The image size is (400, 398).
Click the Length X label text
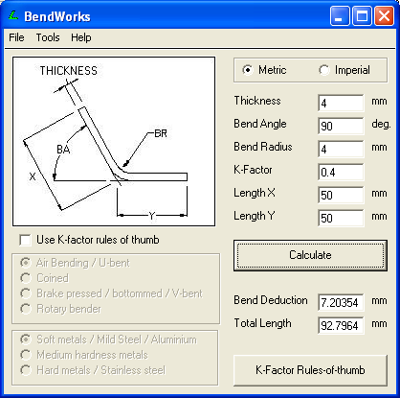click(x=255, y=193)
